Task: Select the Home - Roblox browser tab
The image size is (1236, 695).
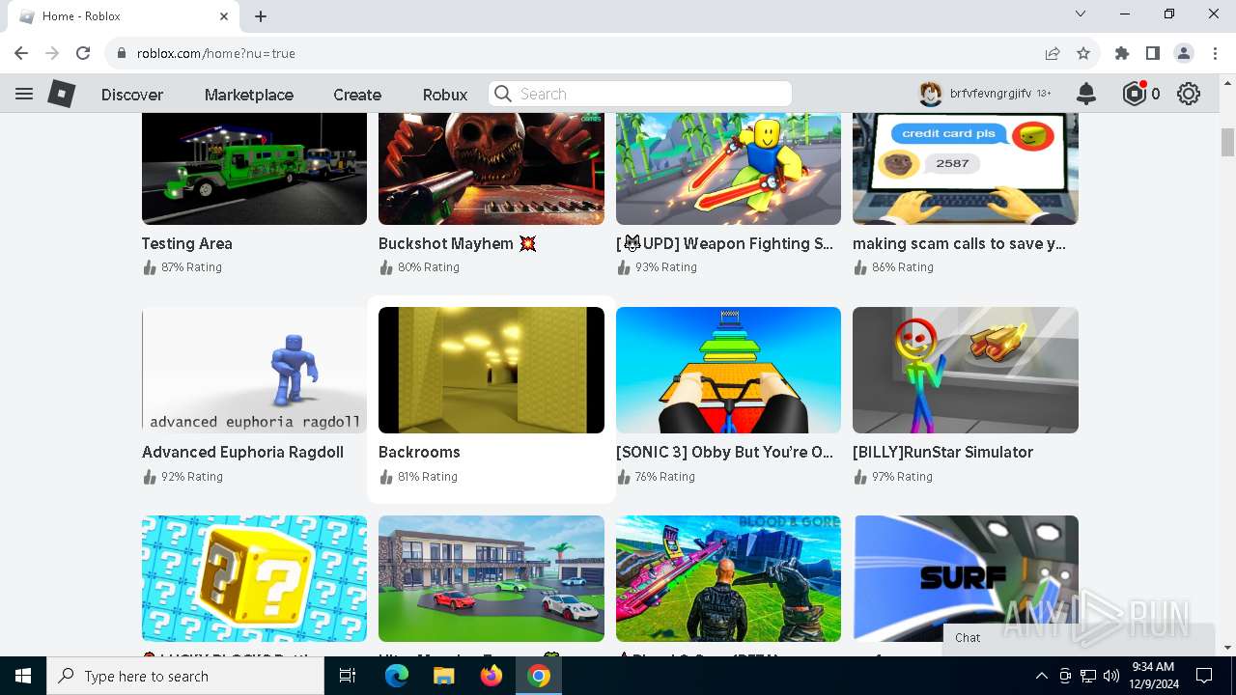Action: 124,16
